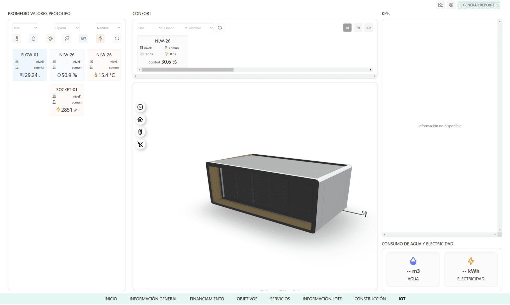Click the Generar Reporte button

pyautogui.click(x=478, y=5)
